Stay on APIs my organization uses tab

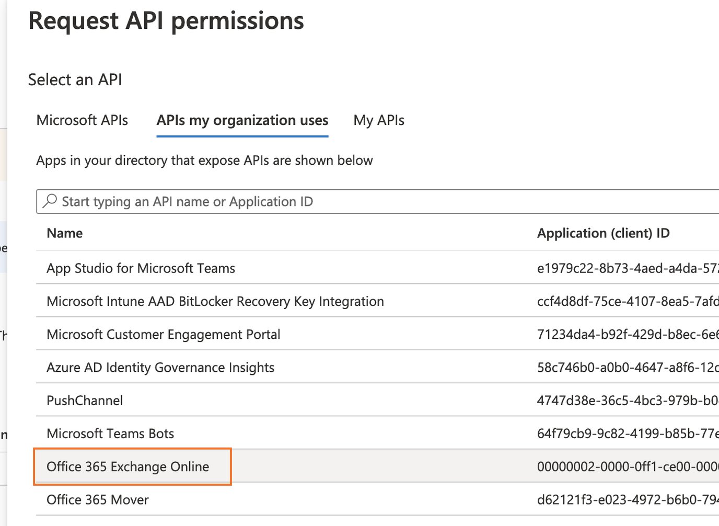coord(242,120)
